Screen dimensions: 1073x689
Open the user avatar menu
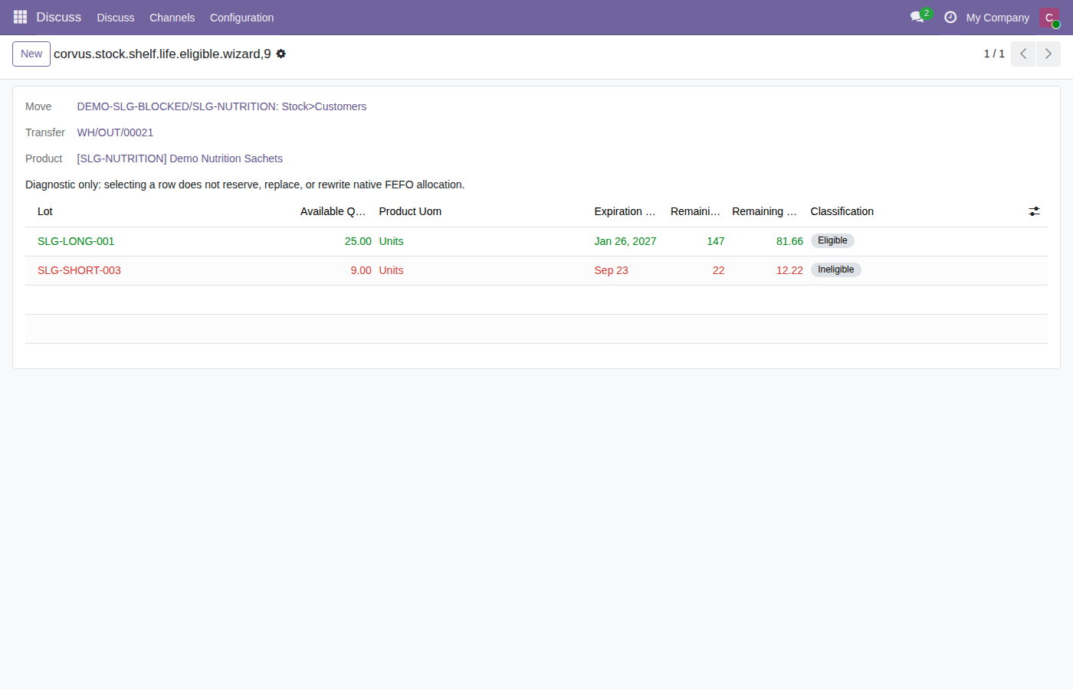(1049, 18)
